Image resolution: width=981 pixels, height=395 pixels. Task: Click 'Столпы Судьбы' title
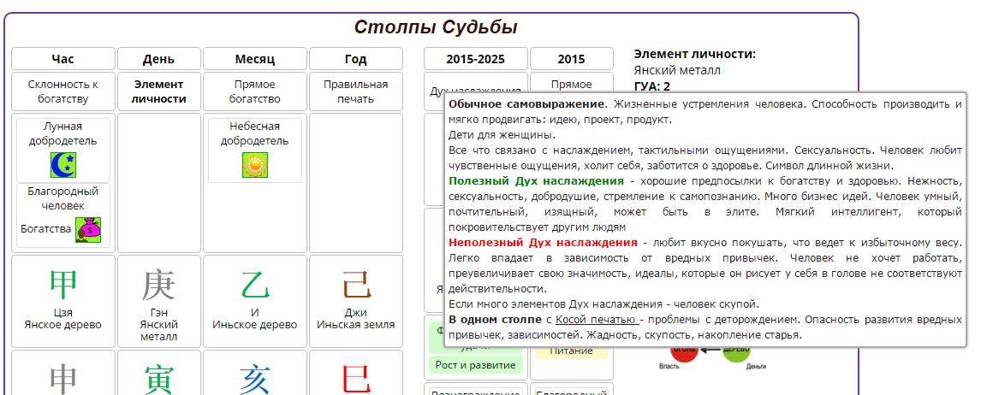[436, 27]
